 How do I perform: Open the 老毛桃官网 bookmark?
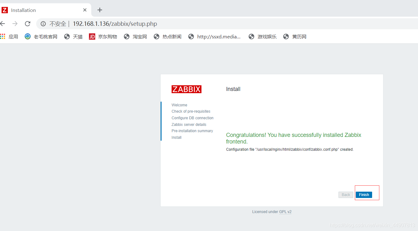coord(41,37)
